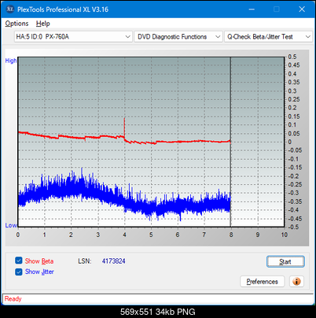Open the Options menu
The height and width of the screenshot is (318, 316).
17,24
